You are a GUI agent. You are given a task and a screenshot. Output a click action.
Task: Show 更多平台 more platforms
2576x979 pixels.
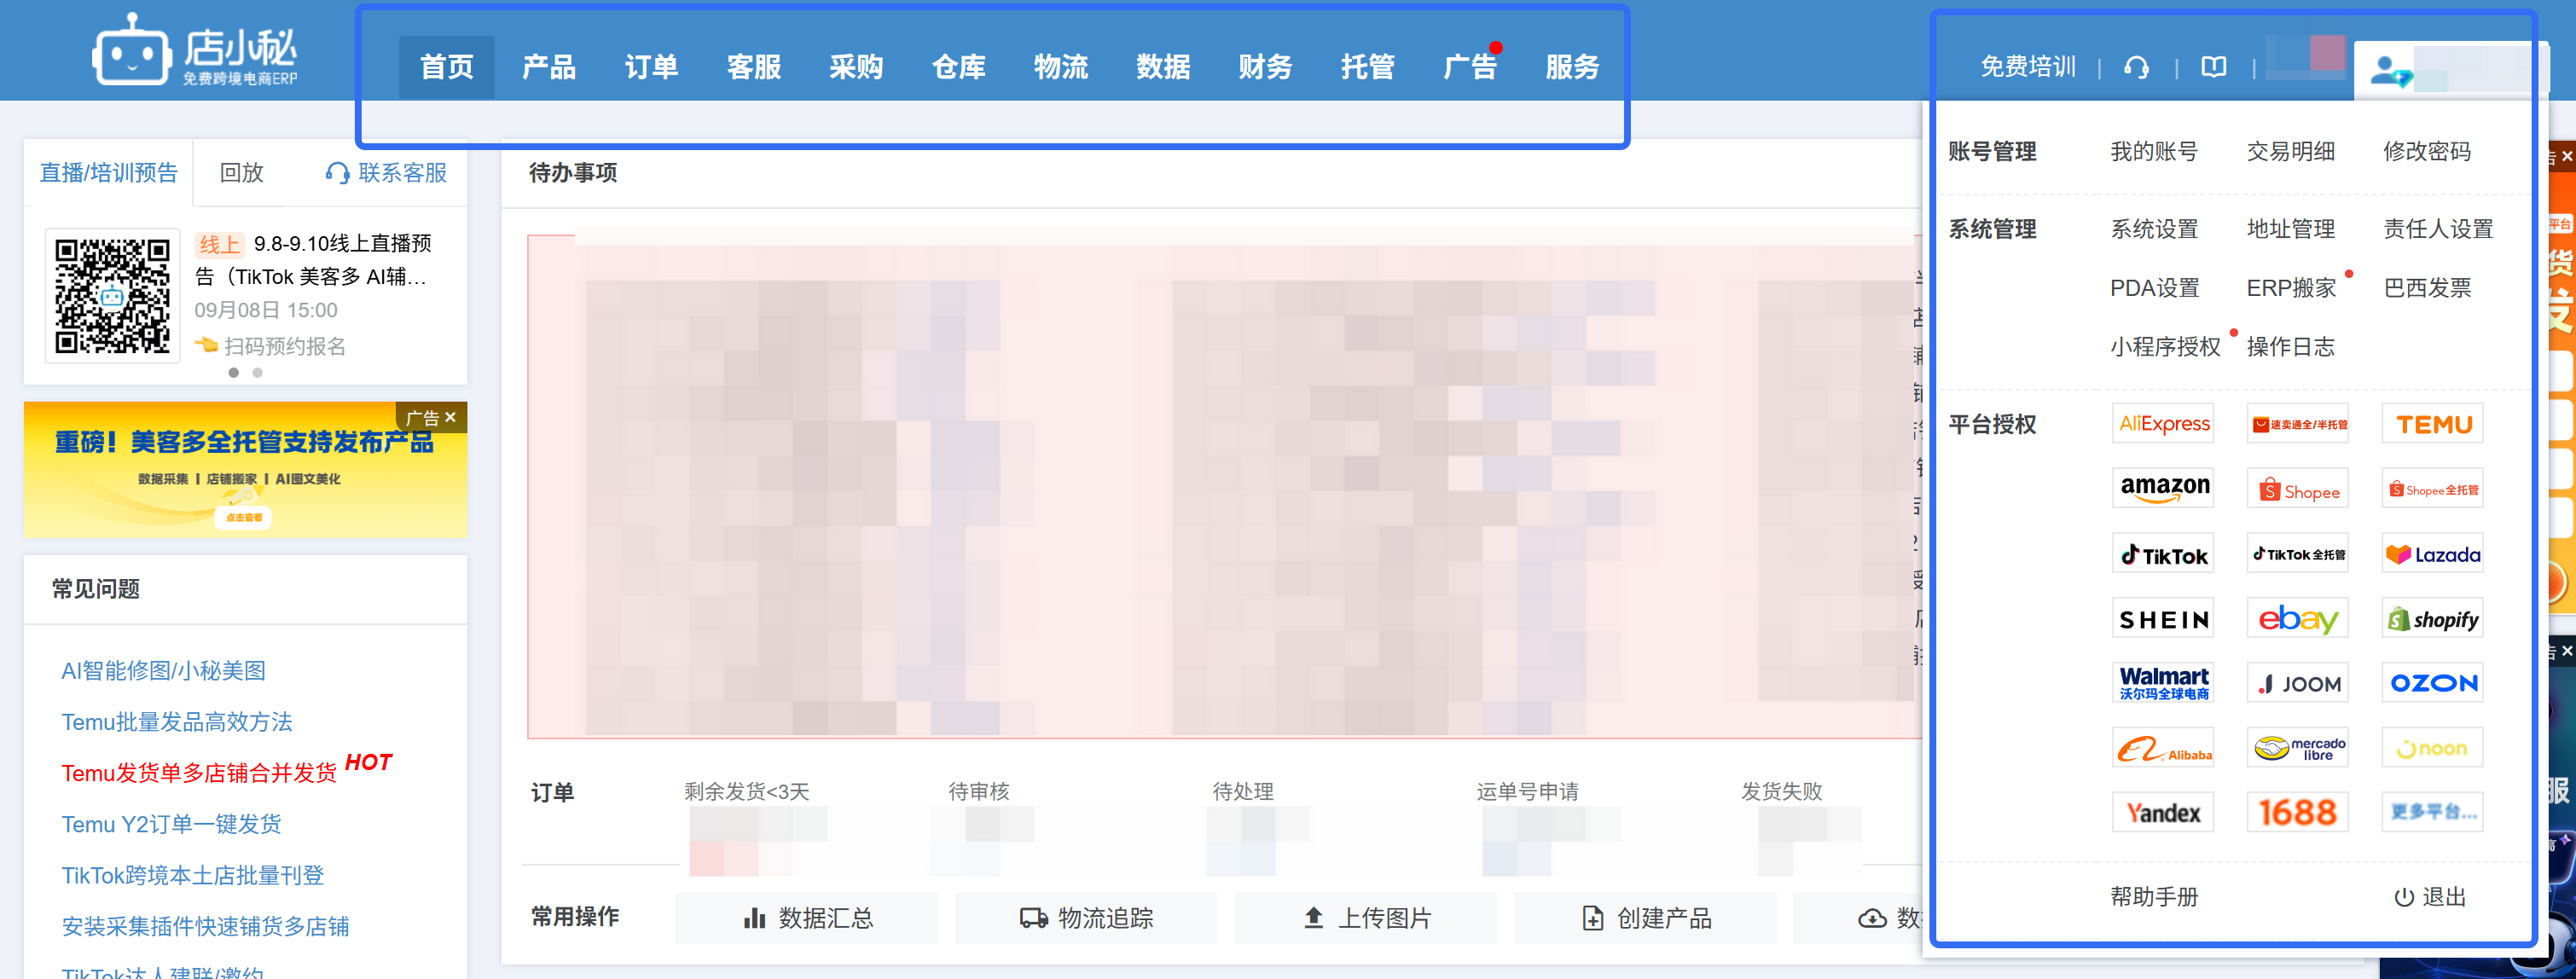click(2433, 812)
